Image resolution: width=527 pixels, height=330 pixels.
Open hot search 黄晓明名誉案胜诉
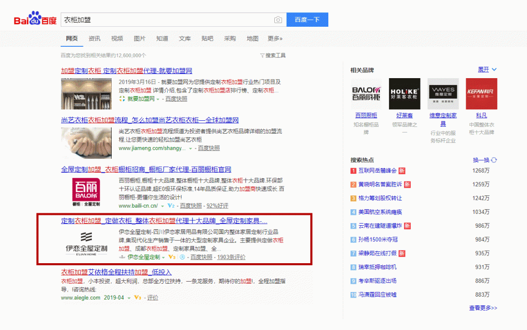coord(380,185)
